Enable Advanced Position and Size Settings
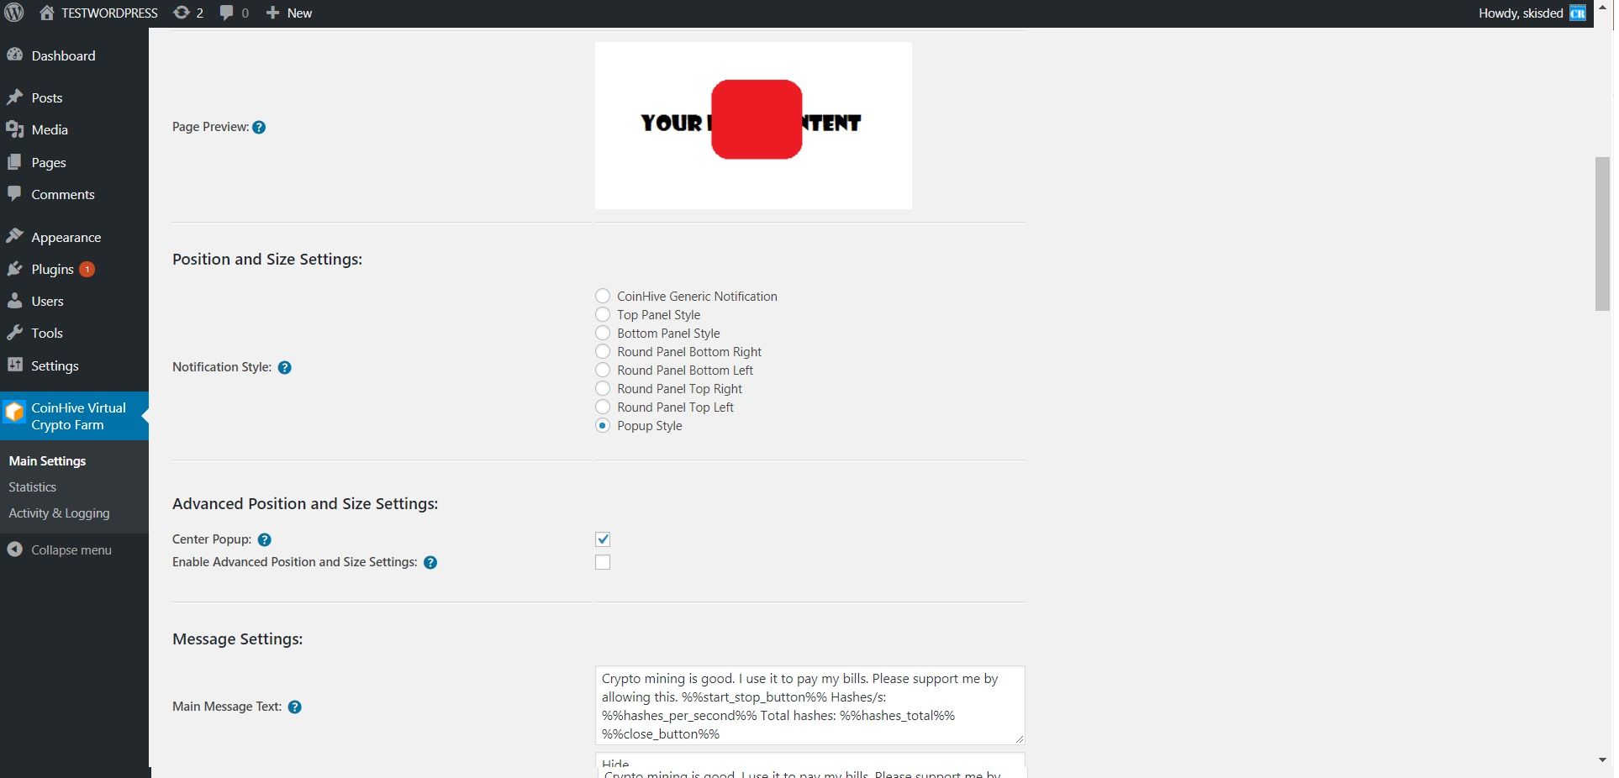Image resolution: width=1619 pixels, height=778 pixels. 603,562
